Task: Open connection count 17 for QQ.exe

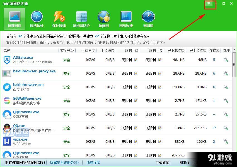Action: pos(214,128)
